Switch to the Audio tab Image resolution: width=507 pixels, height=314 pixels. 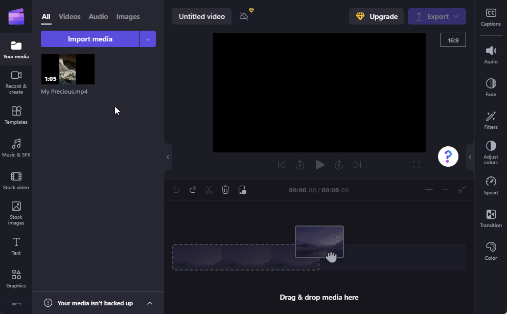tap(98, 16)
